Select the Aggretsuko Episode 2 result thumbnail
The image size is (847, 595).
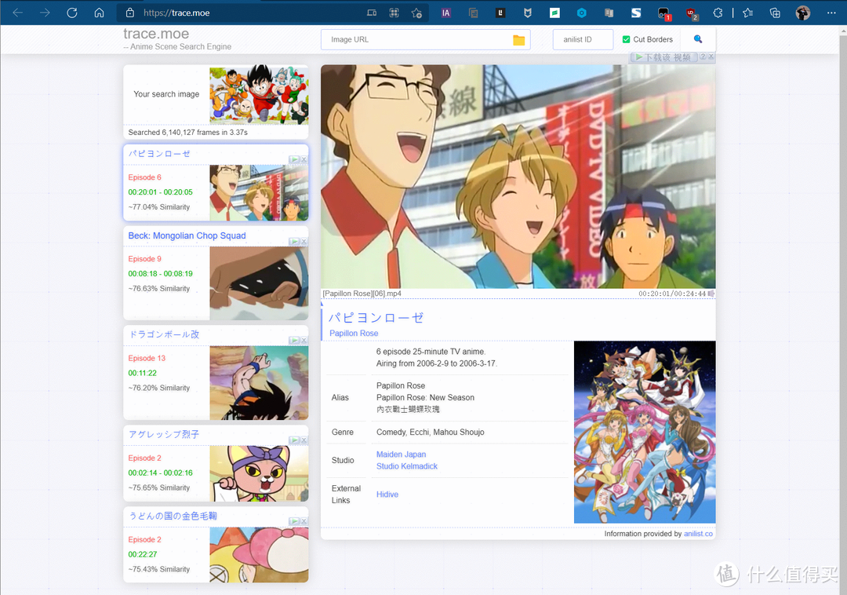[259, 473]
